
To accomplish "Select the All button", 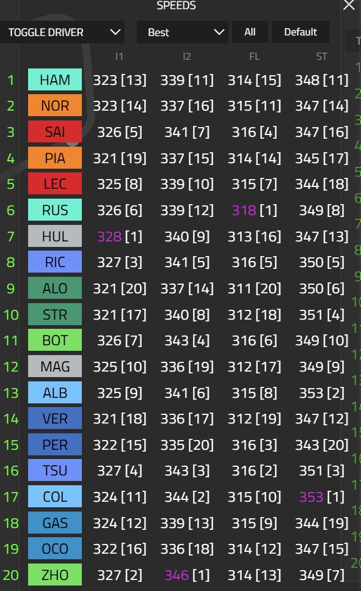I will point(250,32).
